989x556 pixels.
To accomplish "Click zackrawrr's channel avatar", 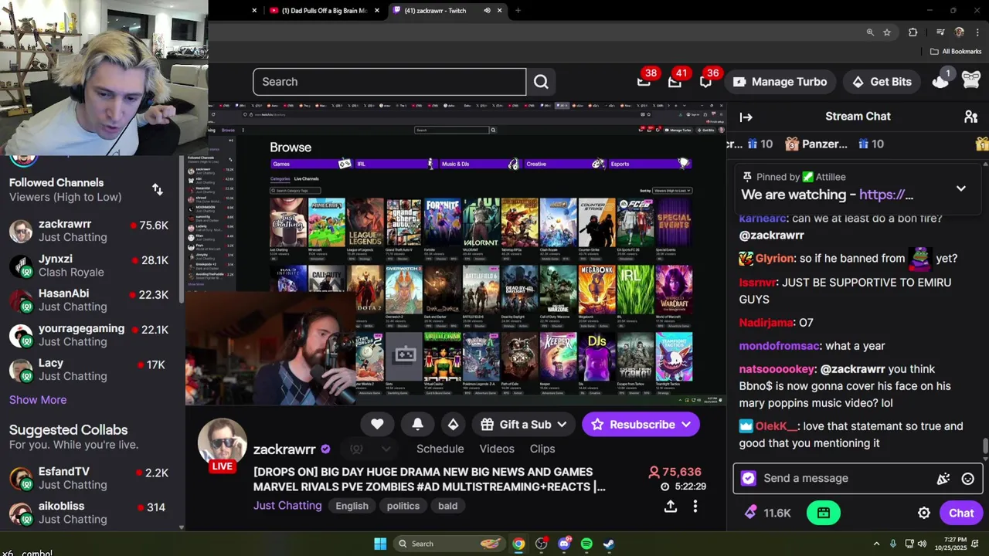I will coord(222,443).
